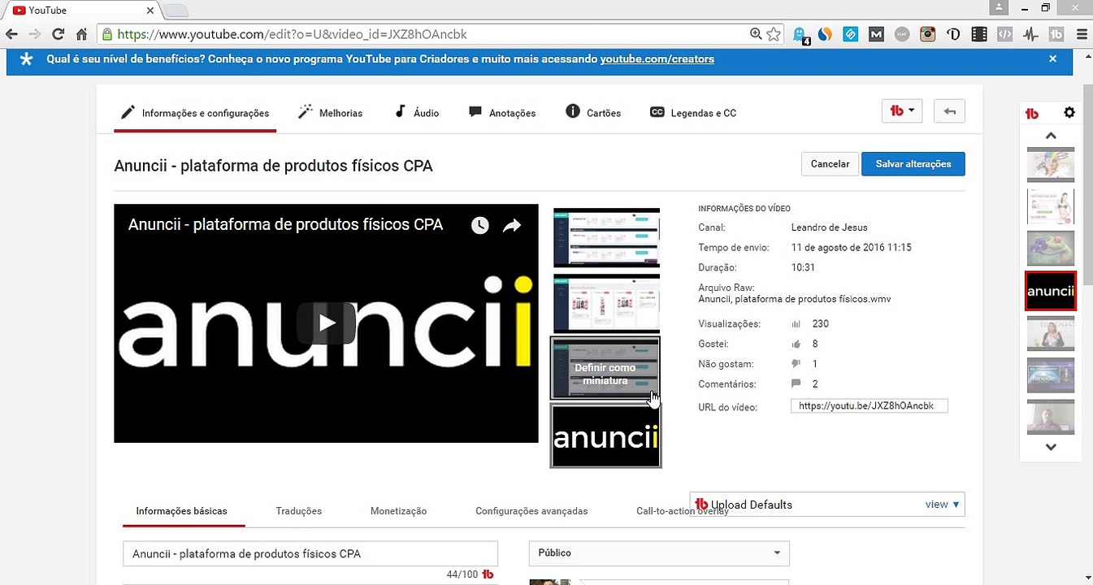Select the second video thumbnail option
1093x585 pixels.
click(606, 303)
